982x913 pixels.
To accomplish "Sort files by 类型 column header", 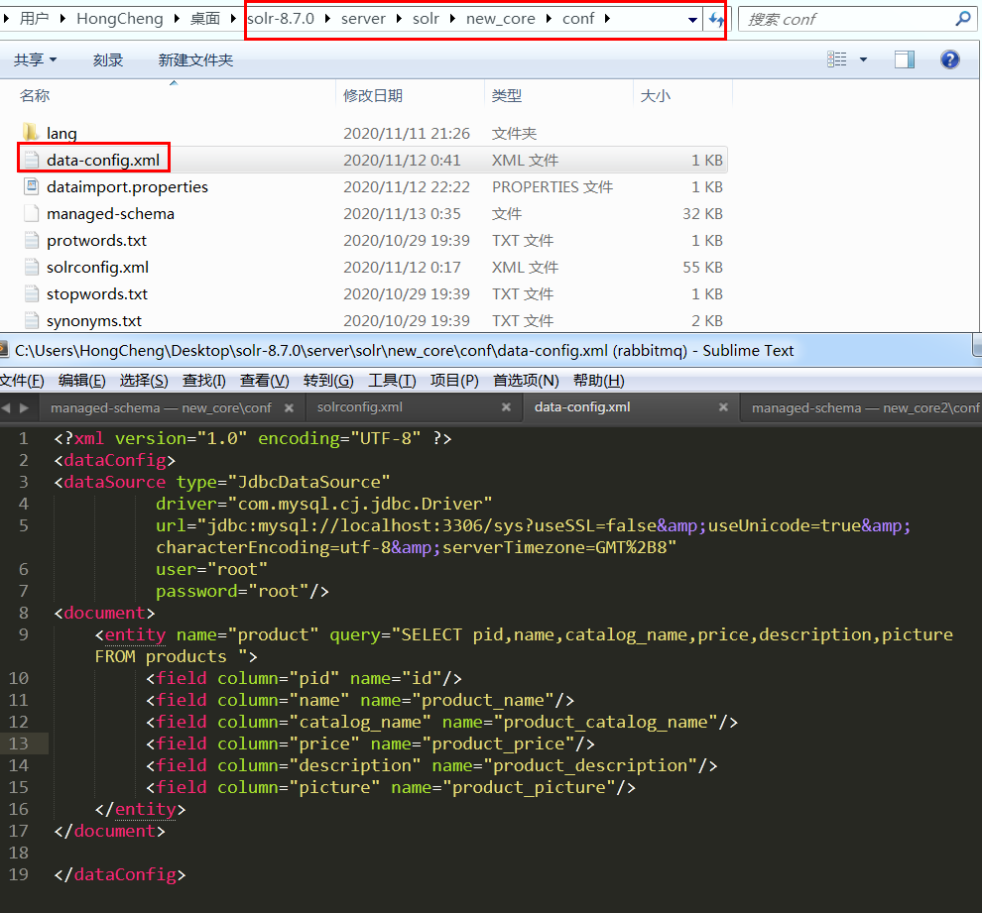I will (507, 96).
